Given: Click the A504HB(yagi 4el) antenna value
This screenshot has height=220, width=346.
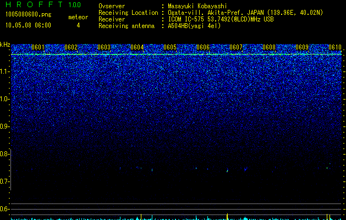Looking at the screenshot, I should coord(194,26).
